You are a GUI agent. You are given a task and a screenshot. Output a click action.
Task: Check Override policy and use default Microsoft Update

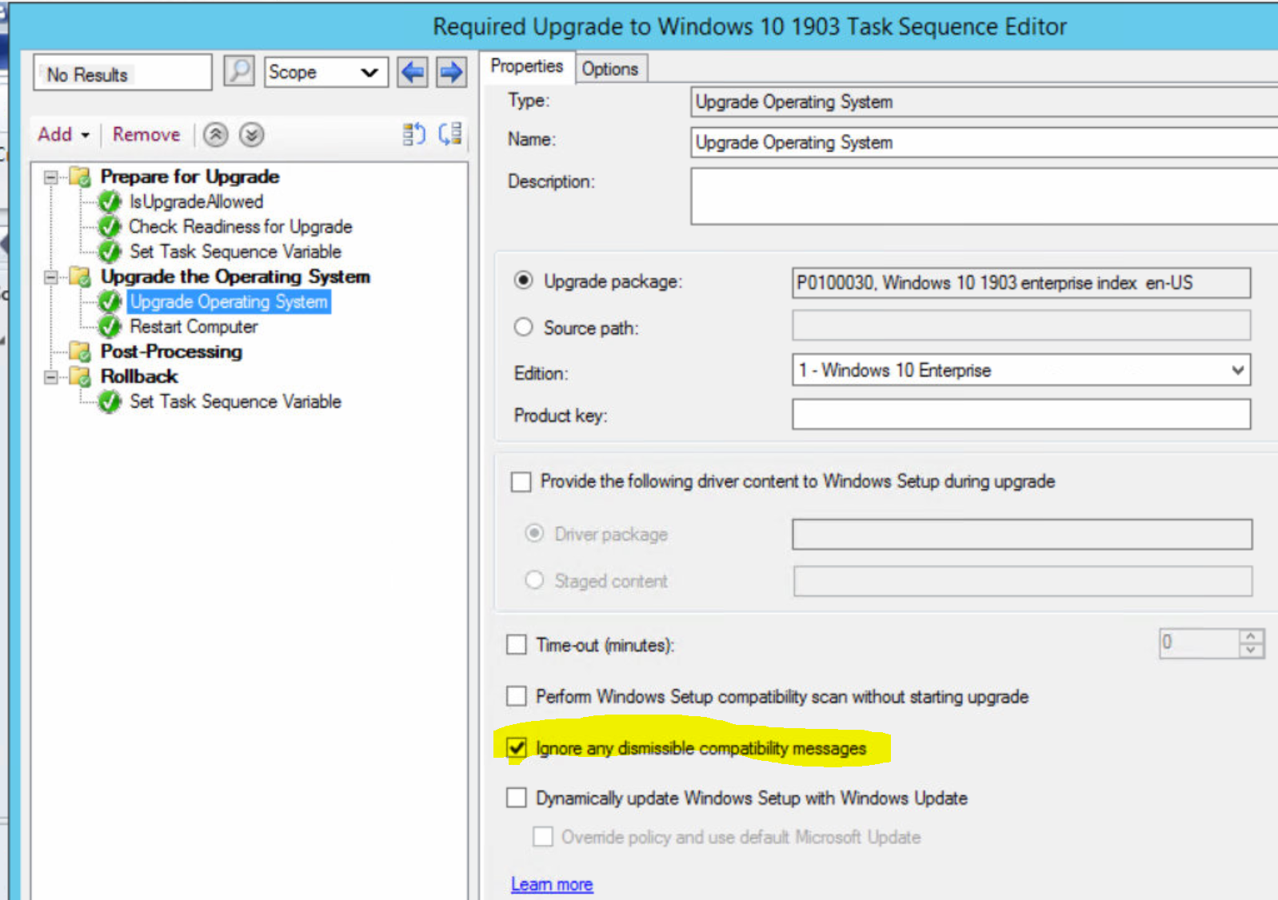543,837
